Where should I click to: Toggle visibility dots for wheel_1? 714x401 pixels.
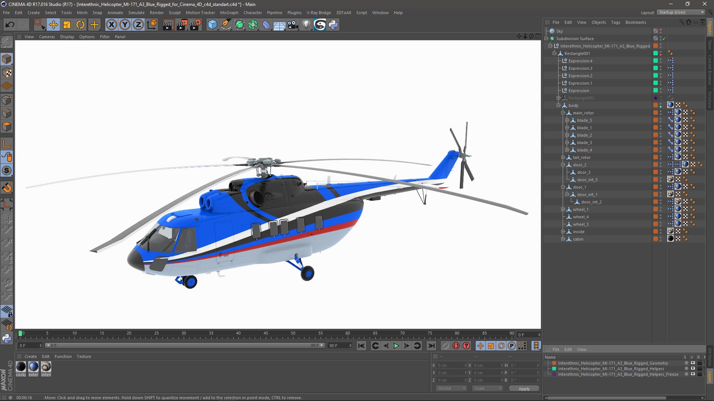point(661,209)
